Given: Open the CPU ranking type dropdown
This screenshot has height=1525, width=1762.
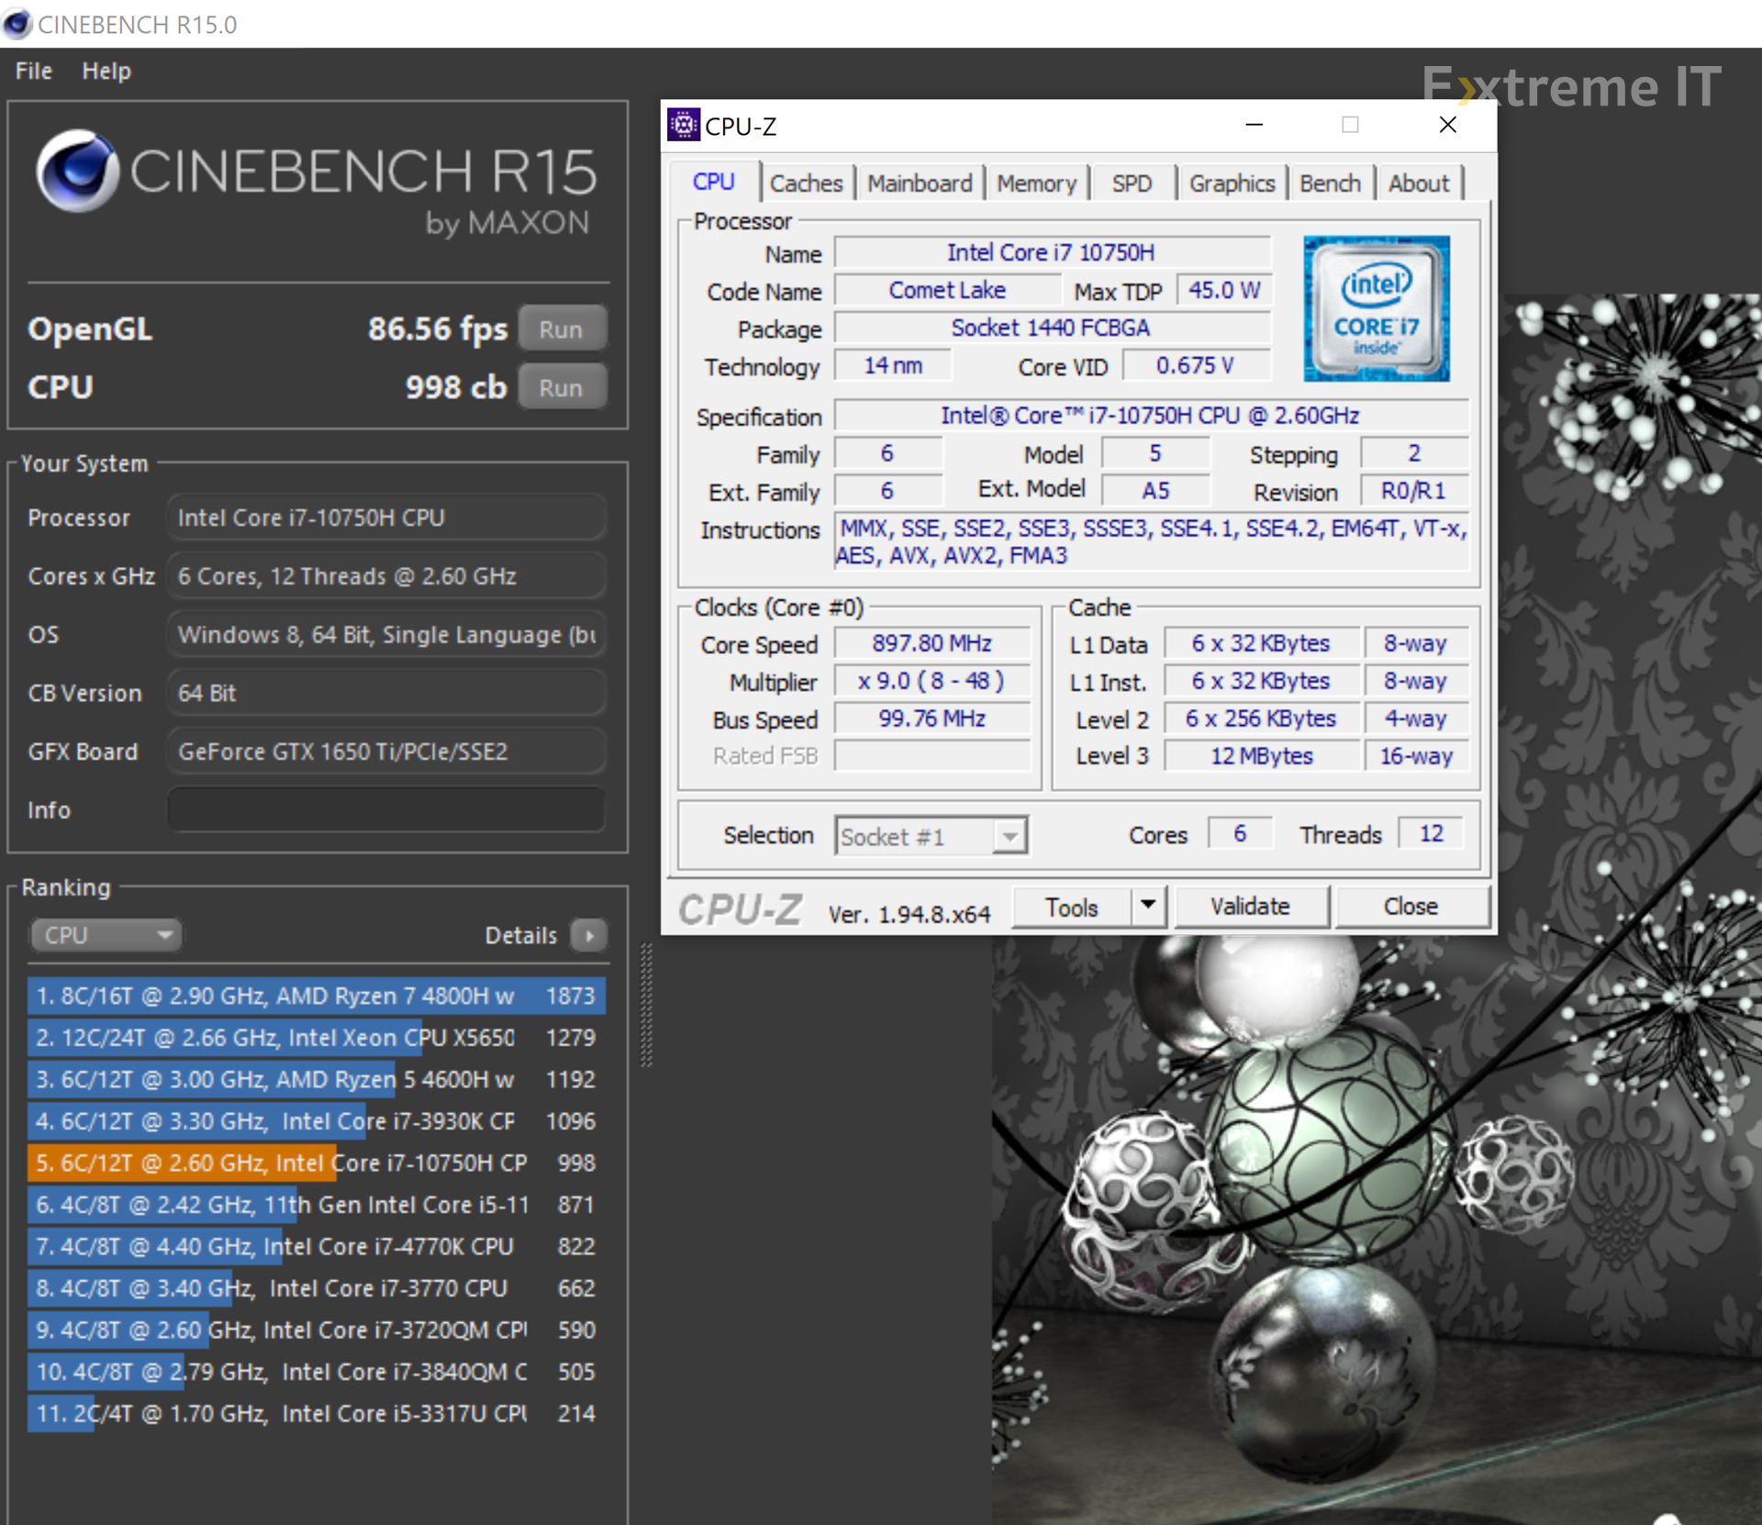Looking at the screenshot, I should coord(106,935).
